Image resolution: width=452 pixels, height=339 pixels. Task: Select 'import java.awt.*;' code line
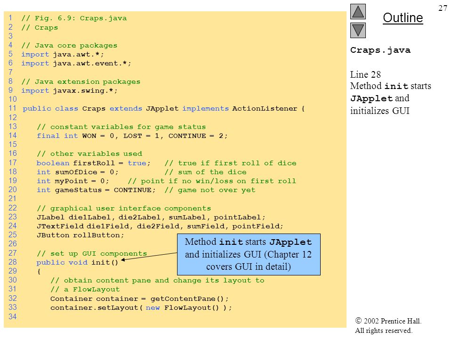[x=63, y=55]
